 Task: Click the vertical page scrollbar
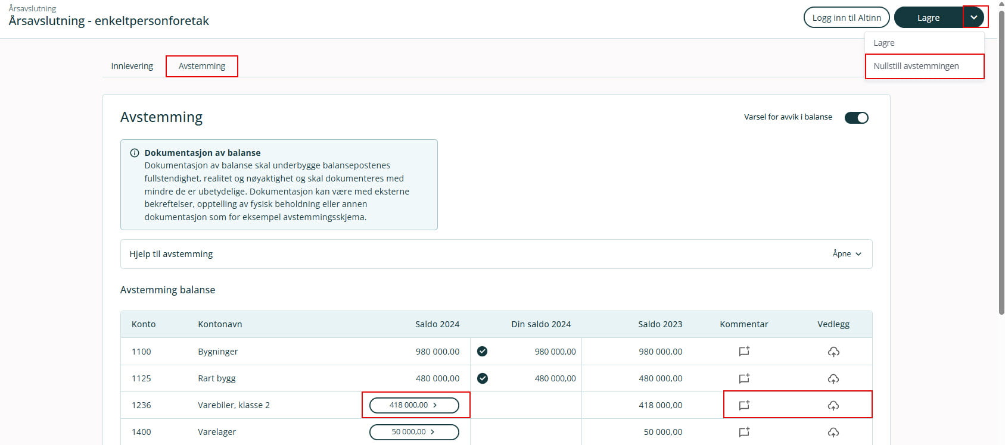1001,161
